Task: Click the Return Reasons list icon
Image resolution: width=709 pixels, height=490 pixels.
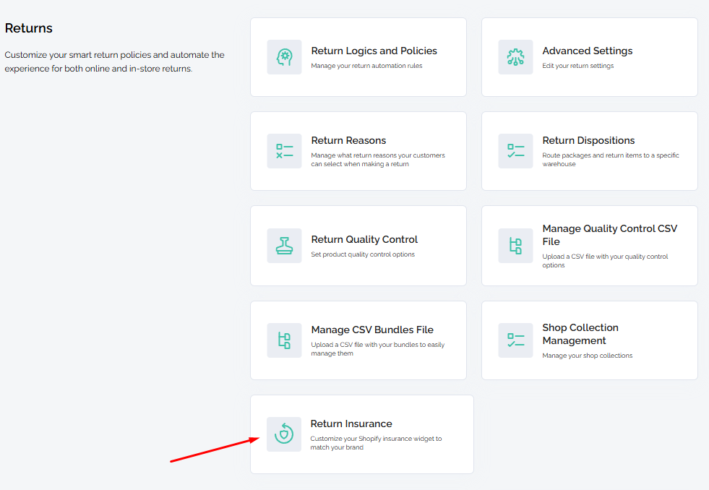Action: [x=285, y=151]
